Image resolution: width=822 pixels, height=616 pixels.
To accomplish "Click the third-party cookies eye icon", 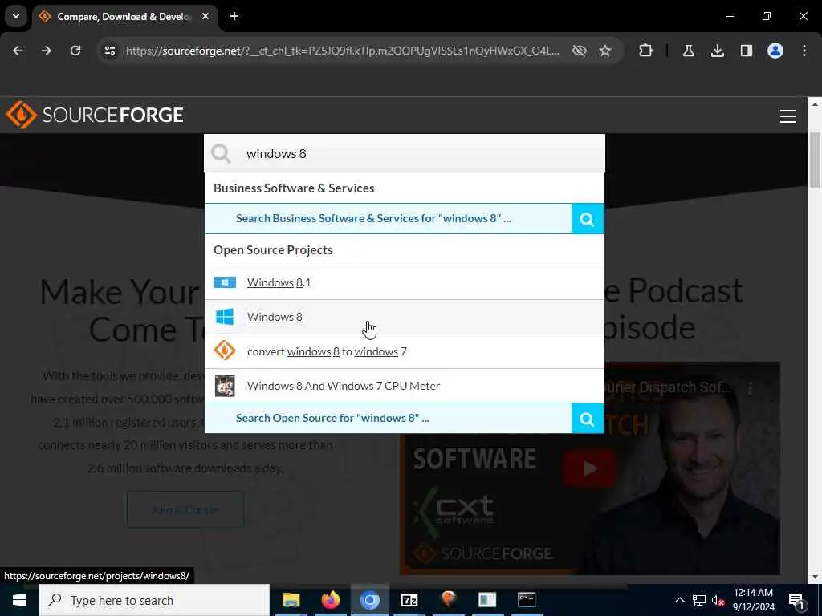I will point(580,51).
